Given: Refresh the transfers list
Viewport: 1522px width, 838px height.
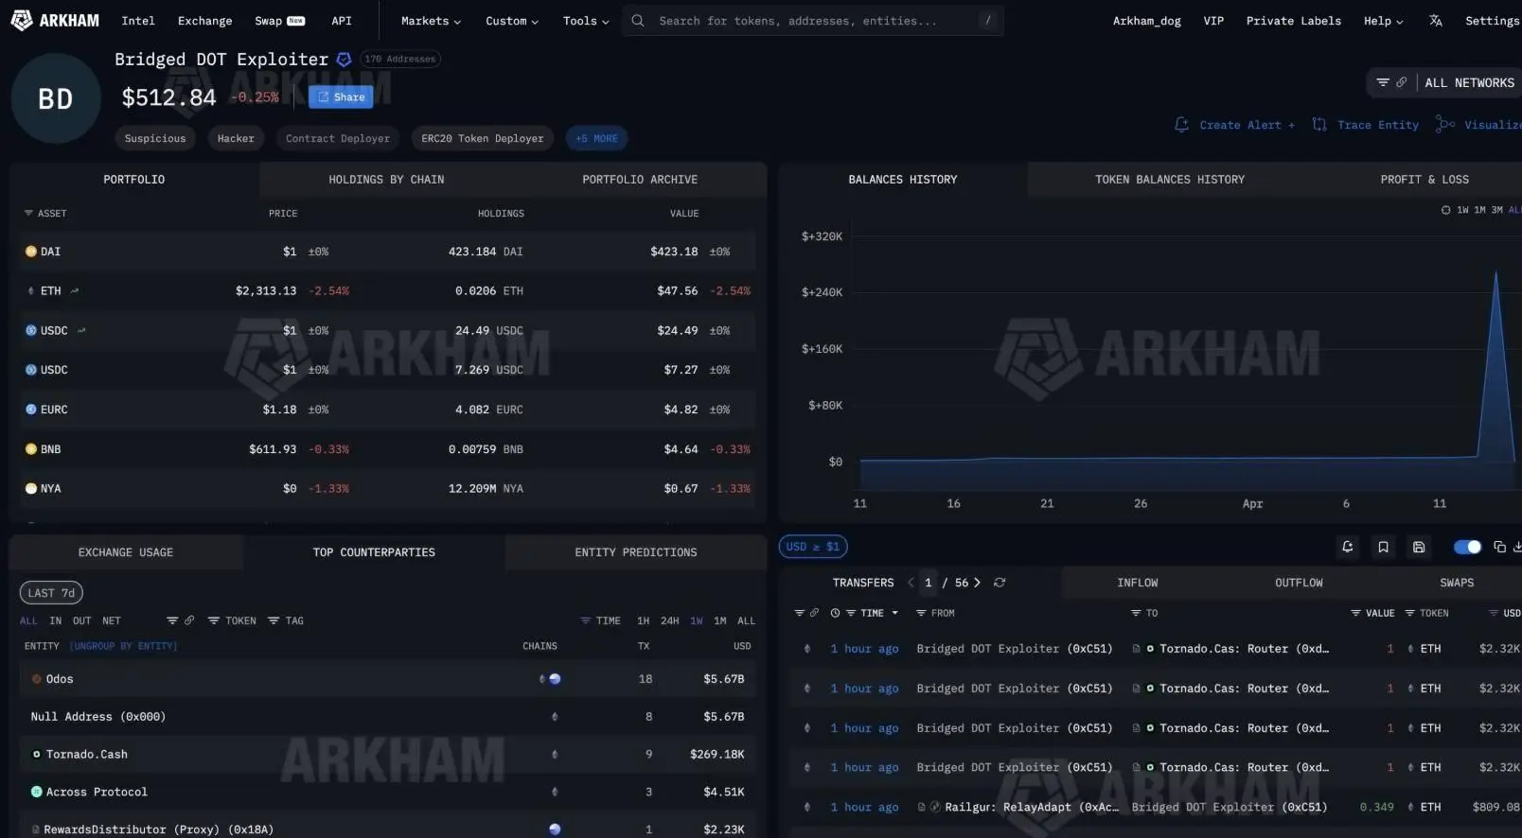Looking at the screenshot, I should [x=1000, y=583].
